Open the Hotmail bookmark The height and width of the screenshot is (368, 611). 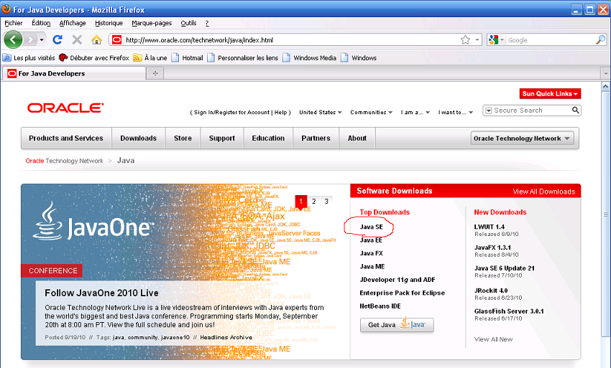click(188, 58)
